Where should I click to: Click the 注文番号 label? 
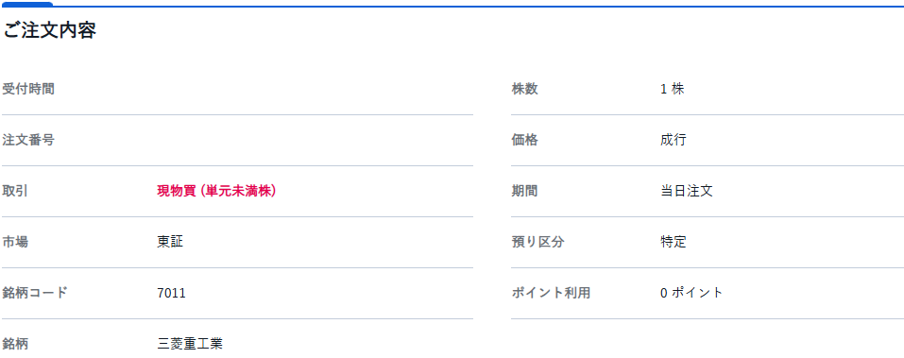[28, 140]
